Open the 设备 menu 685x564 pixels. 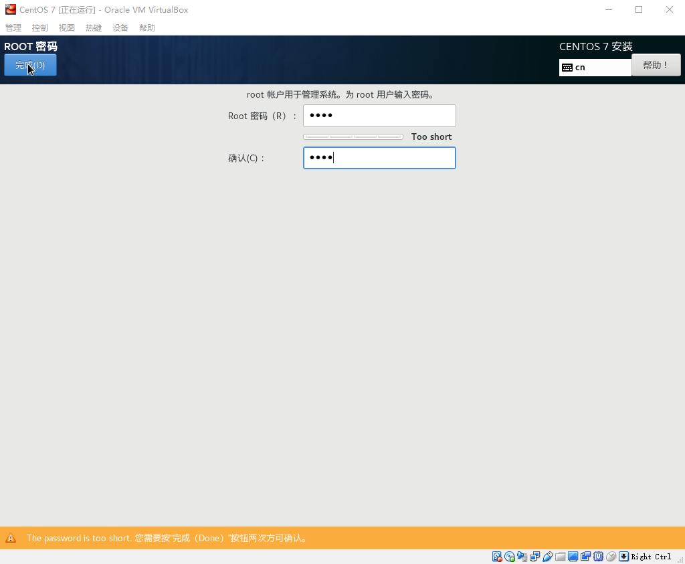(120, 28)
